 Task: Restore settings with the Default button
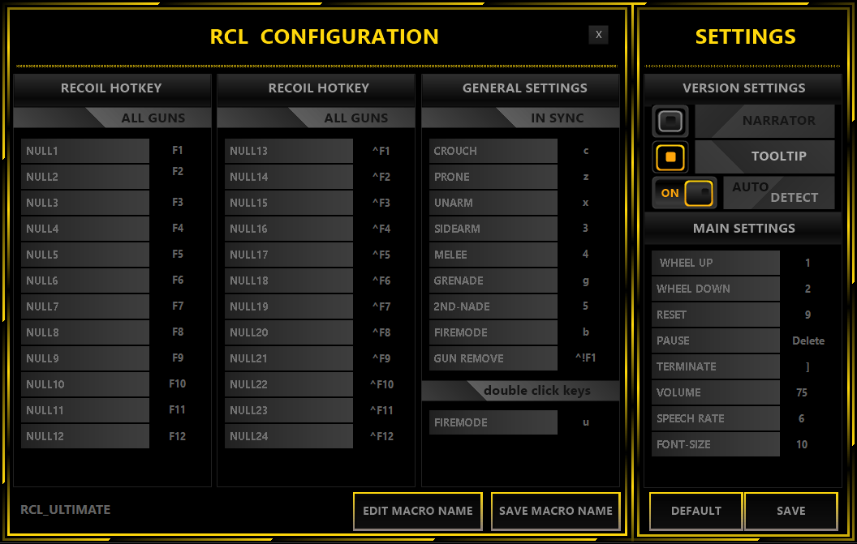[696, 511]
